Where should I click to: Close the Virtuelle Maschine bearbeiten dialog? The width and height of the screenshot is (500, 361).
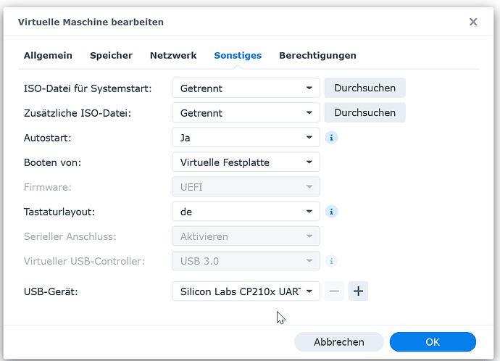[473, 22]
